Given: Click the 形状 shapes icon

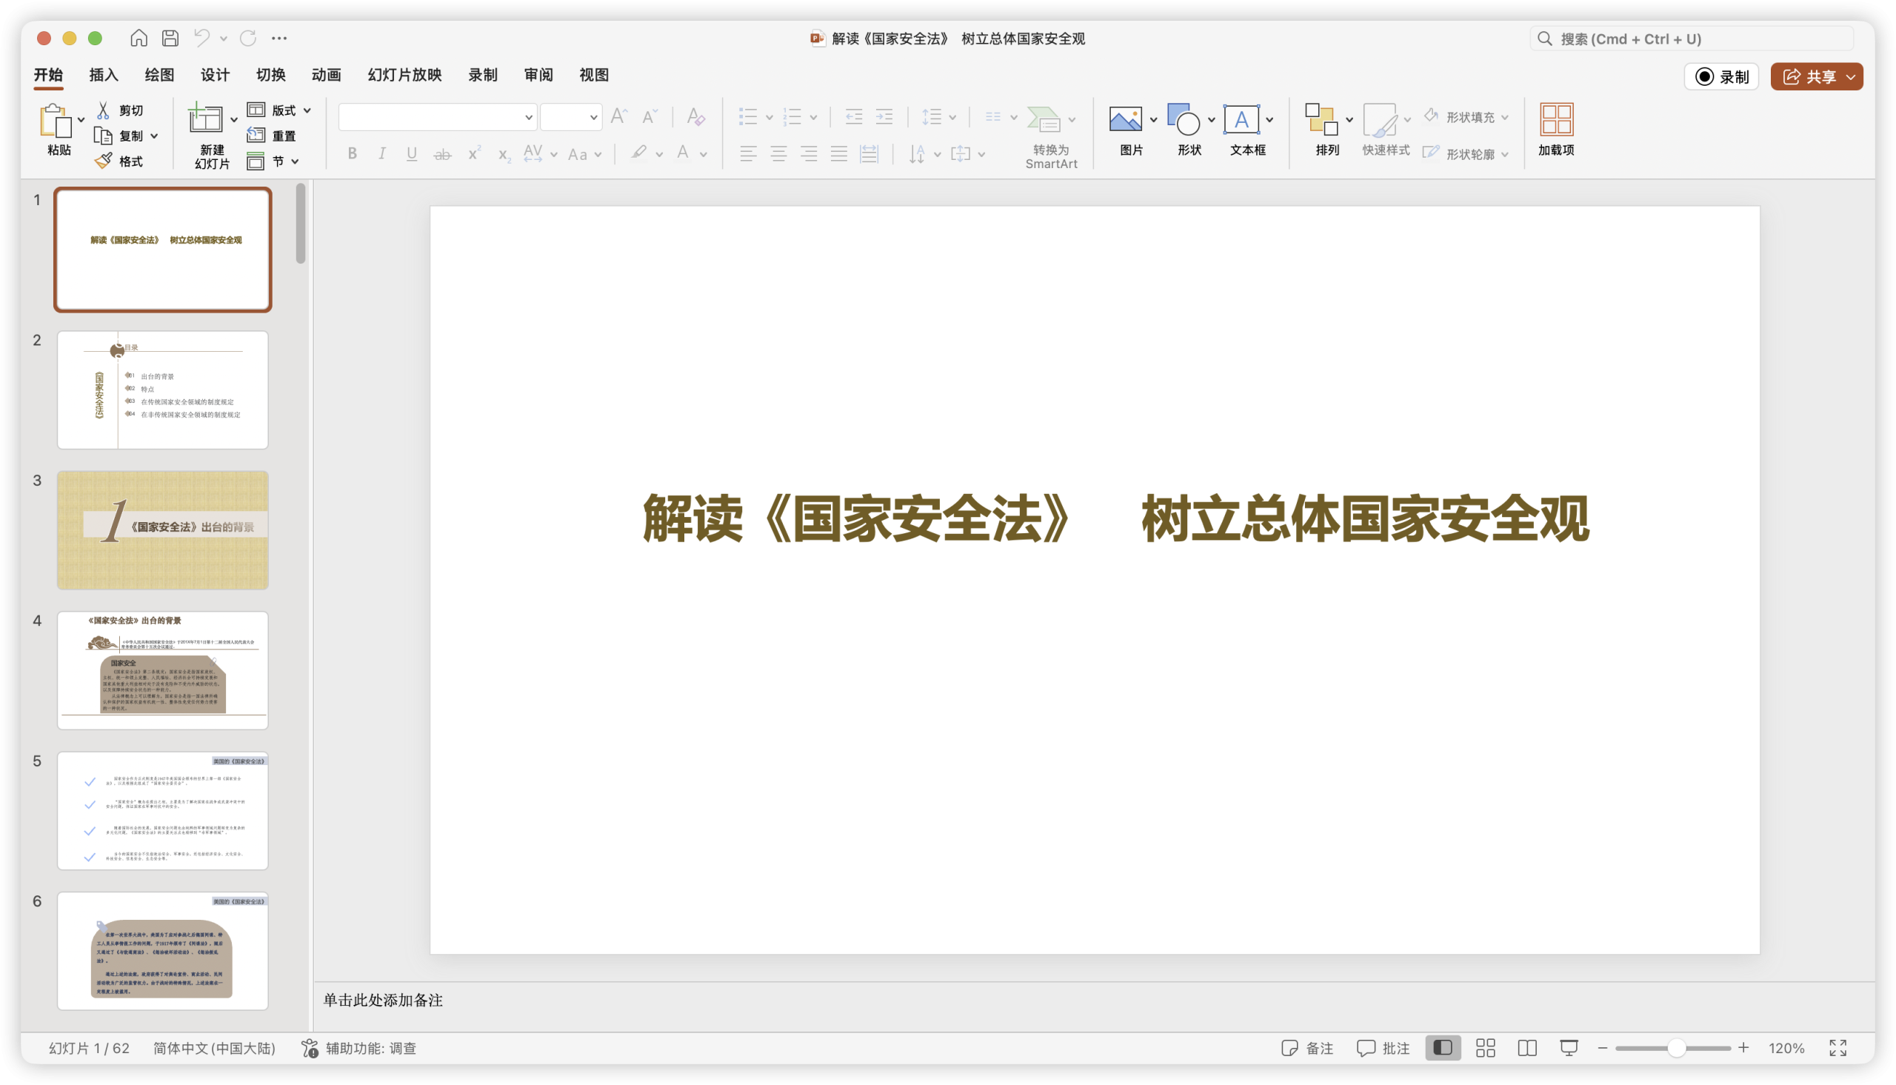Looking at the screenshot, I should pos(1183,119).
